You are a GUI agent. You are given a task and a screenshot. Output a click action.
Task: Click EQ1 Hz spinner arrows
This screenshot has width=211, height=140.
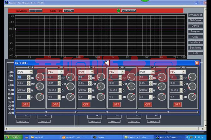(x=29, y=77)
